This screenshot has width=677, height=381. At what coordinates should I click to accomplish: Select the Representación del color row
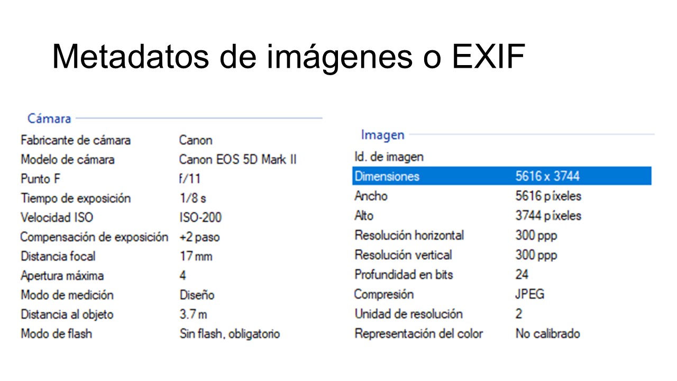tap(418, 334)
